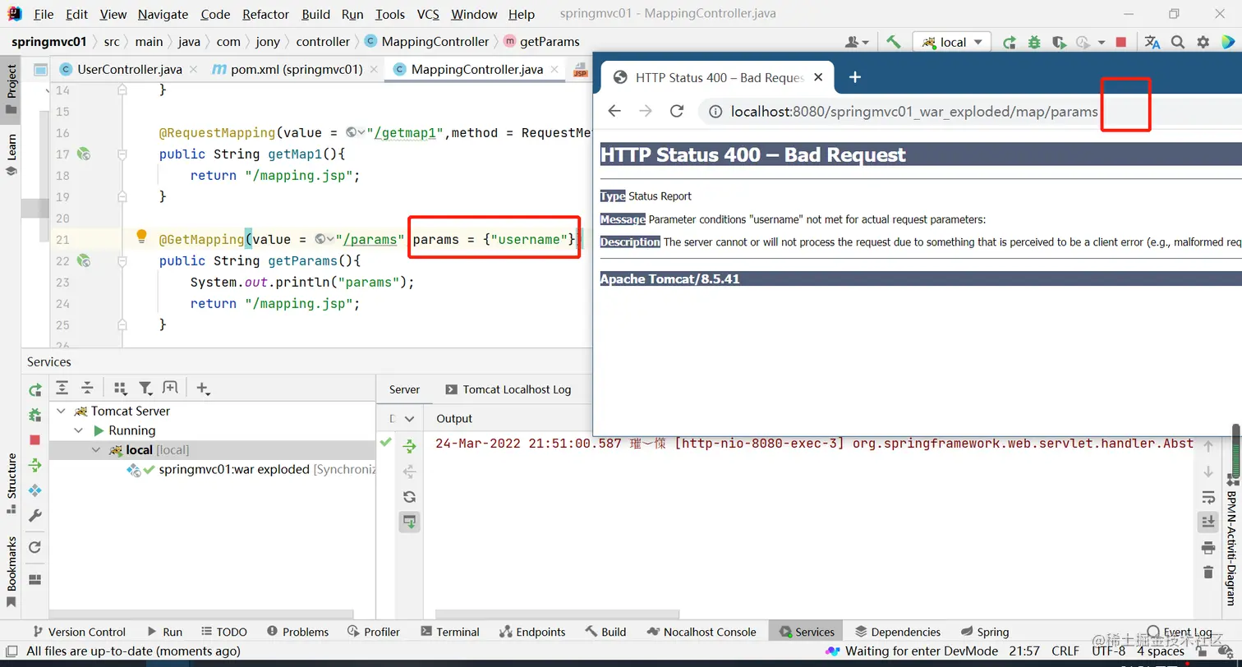This screenshot has height=667, width=1242.
Task: Open the VCS menu
Action: click(x=428, y=14)
